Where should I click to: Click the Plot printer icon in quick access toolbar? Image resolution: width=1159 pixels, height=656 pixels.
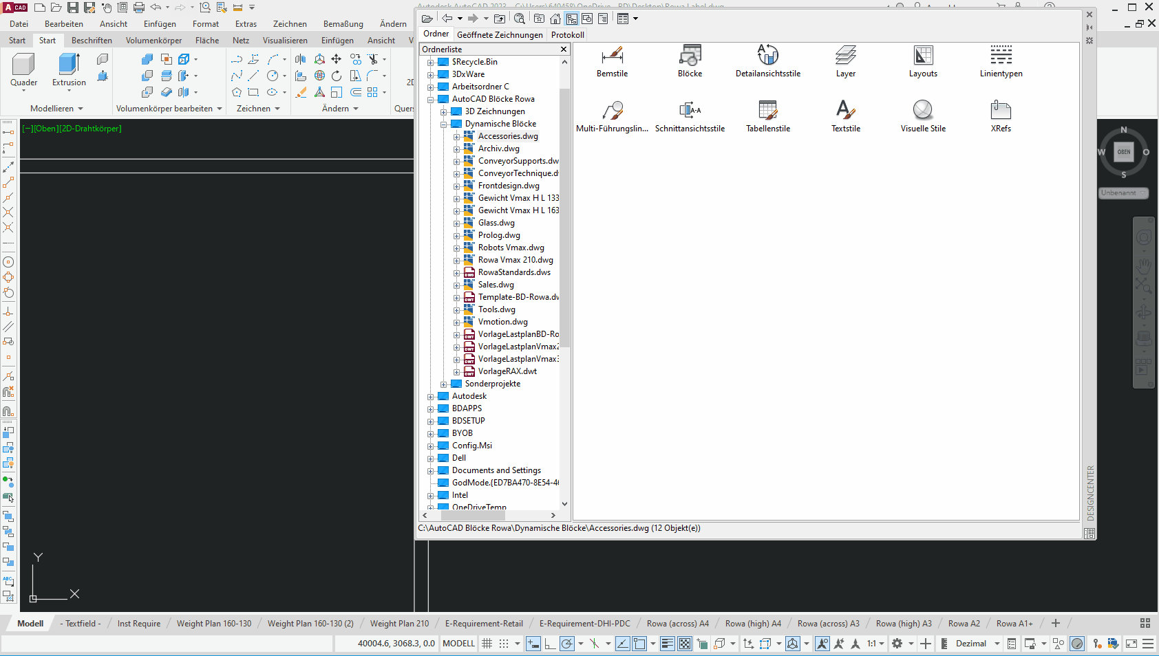pos(139,8)
